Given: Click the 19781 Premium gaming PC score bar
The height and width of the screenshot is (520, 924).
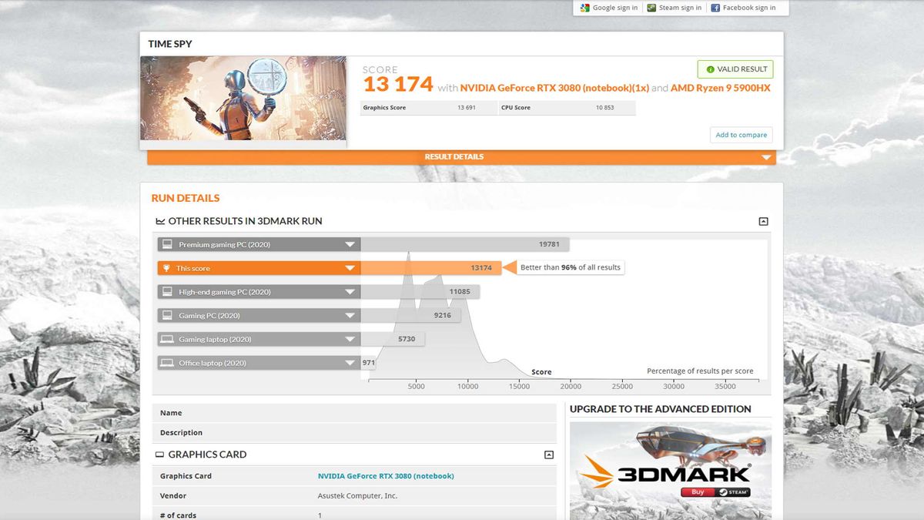Looking at the screenshot, I should [465, 244].
